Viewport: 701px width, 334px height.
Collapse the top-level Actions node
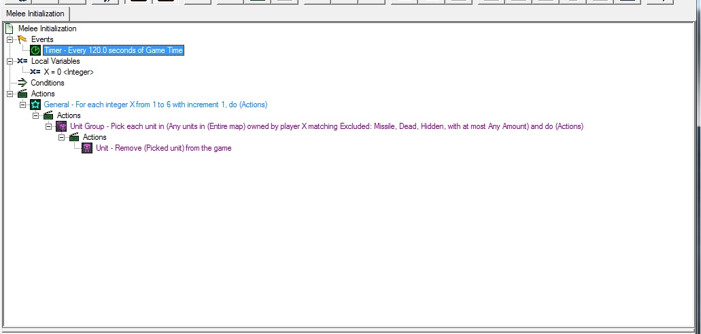coord(10,94)
